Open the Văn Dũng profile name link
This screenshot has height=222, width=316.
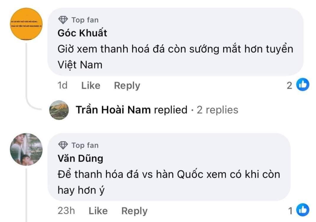[x=80, y=158]
